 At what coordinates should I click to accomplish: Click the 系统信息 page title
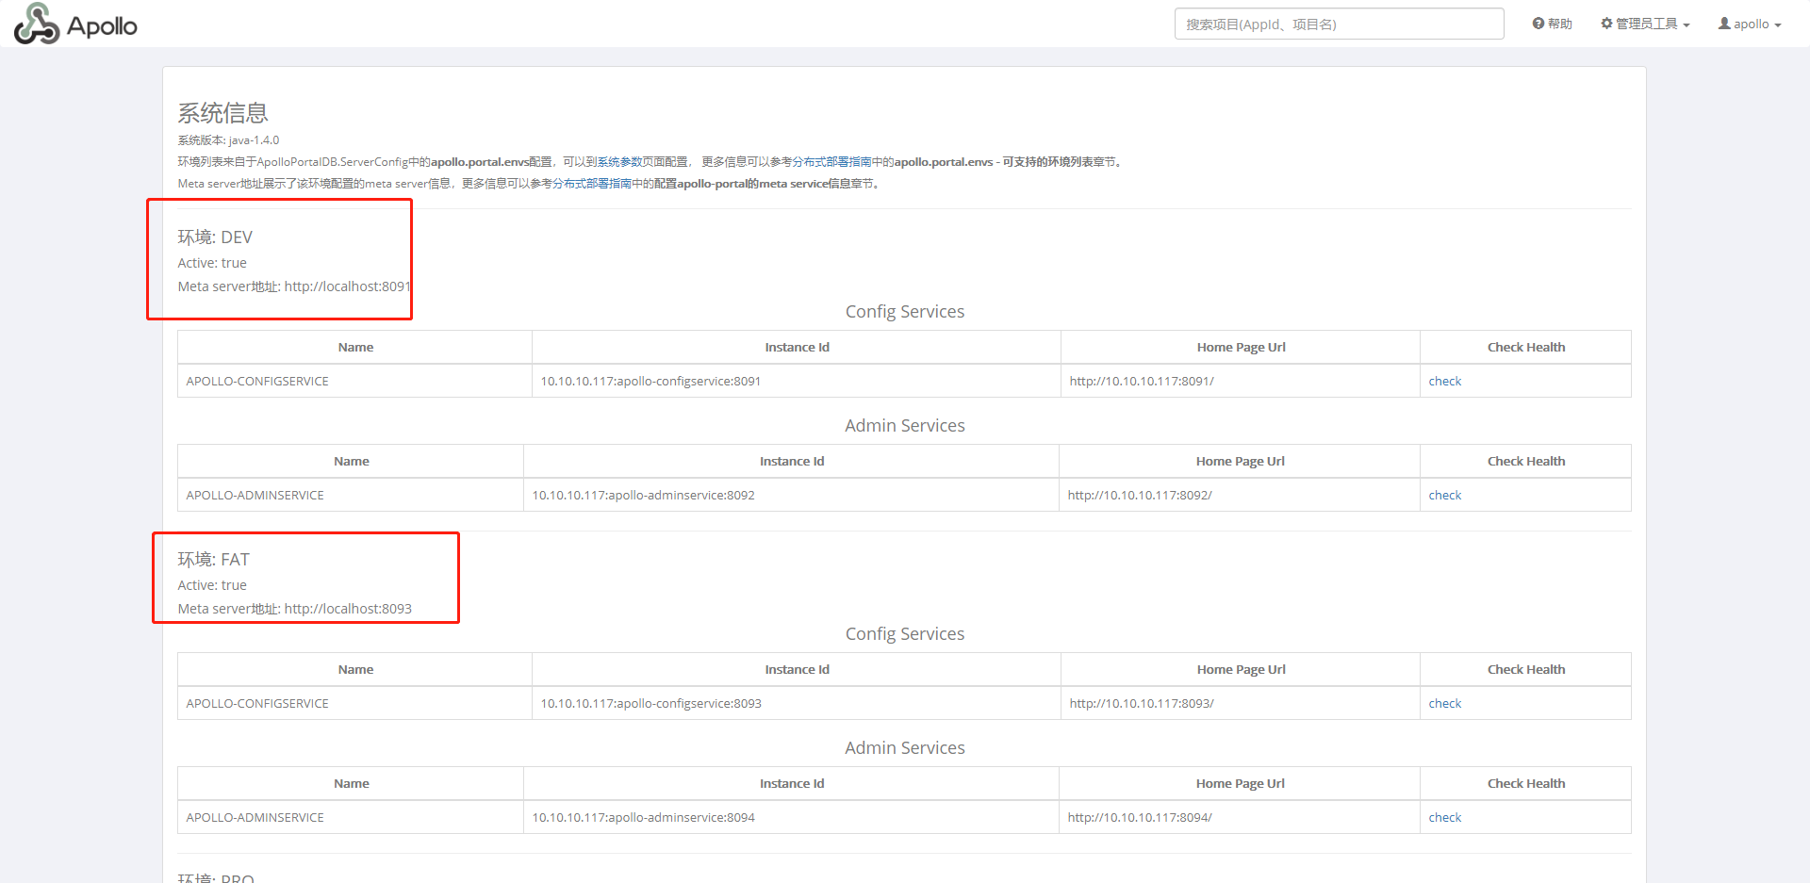pyautogui.click(x=222, y=113)
